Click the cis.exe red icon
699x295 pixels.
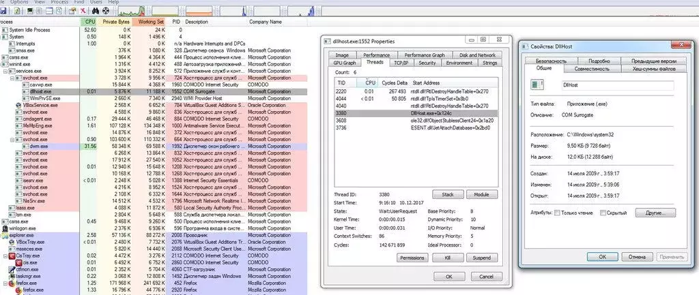pyautogui.click(x=18, y=262)
